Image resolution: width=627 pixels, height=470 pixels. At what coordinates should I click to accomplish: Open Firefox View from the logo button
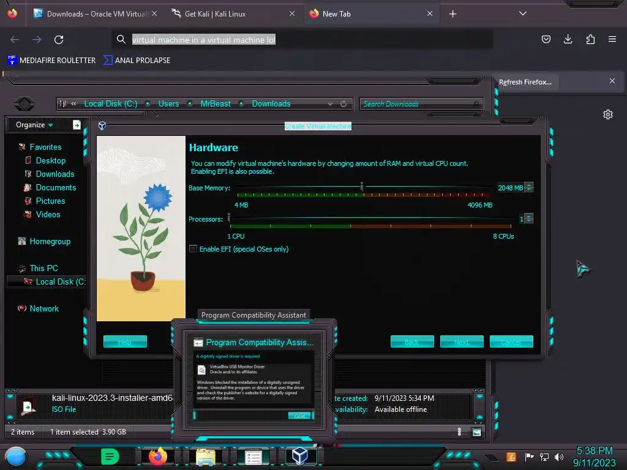click(x=12, y=13)
